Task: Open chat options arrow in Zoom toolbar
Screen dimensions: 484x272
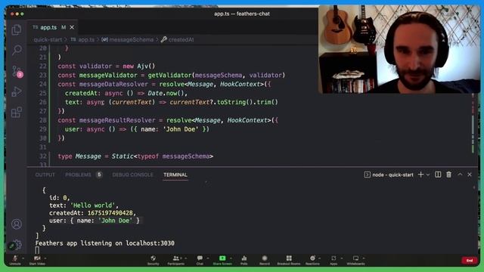Action: click(208, 258)
